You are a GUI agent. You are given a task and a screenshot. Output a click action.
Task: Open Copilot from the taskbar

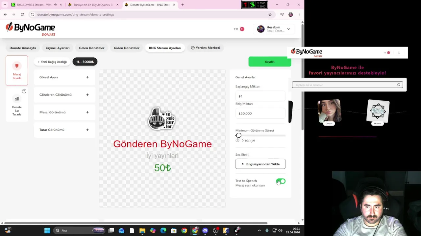[153, 230]
